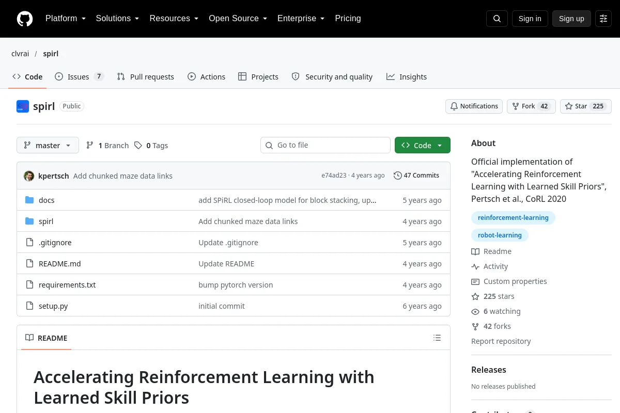Switch to the Actions tab

coord(207,77)
